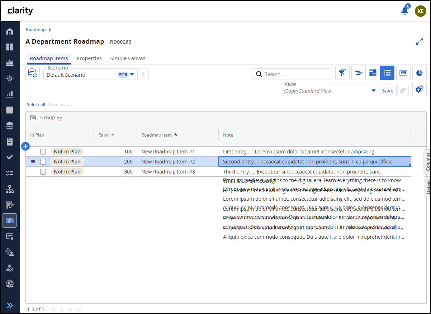Screen dimensions: 431x314
Task: Switch to timeline view layout
Action: 358,73
